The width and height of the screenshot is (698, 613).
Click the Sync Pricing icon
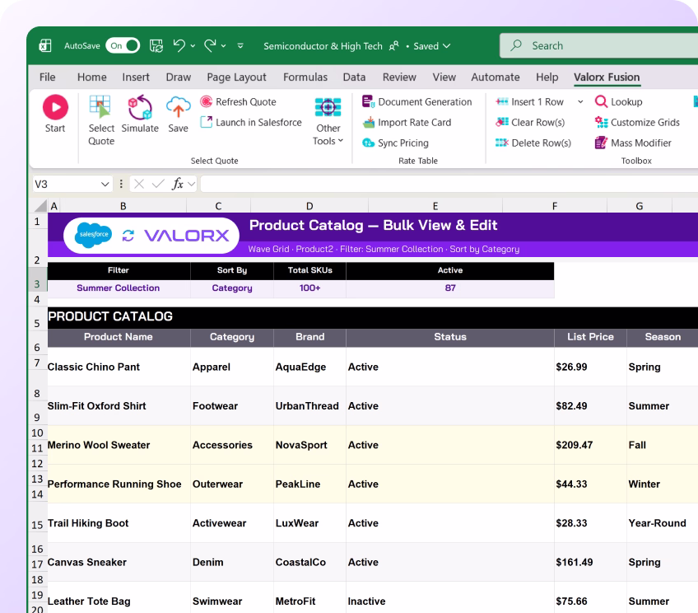[368, 143]
